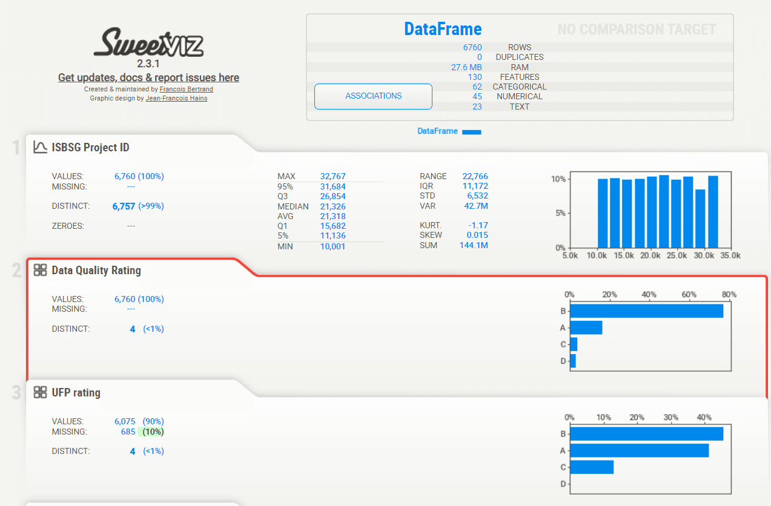This screenshot has height=506, width=771.
Task: Follow the Jean-Francois Hains designer link
Action: (176, 98)
